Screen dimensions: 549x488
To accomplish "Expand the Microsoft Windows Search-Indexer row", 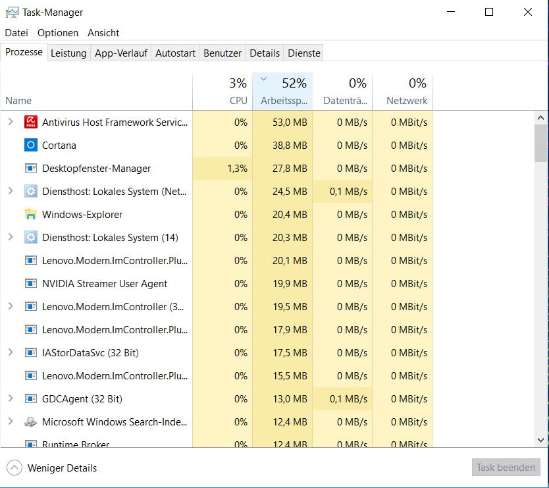I will click(11, 421).
